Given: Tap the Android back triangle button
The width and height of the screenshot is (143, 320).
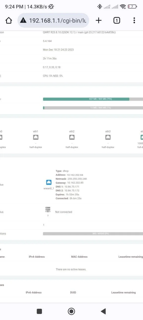Looking at the screenshot, I should [x=103, y=311].
